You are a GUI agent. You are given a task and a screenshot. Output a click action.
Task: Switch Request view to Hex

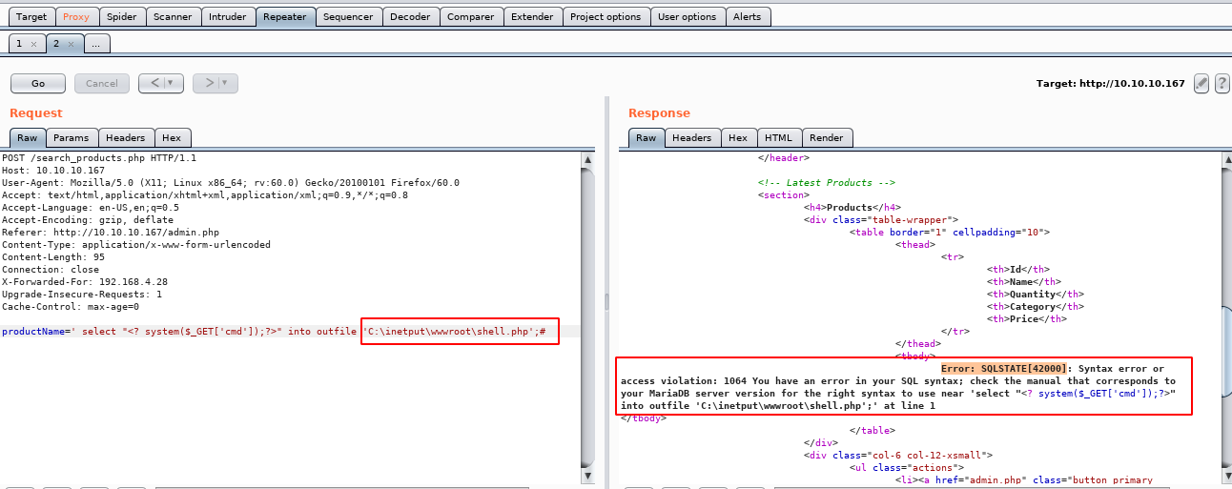[x=171, y=138]
